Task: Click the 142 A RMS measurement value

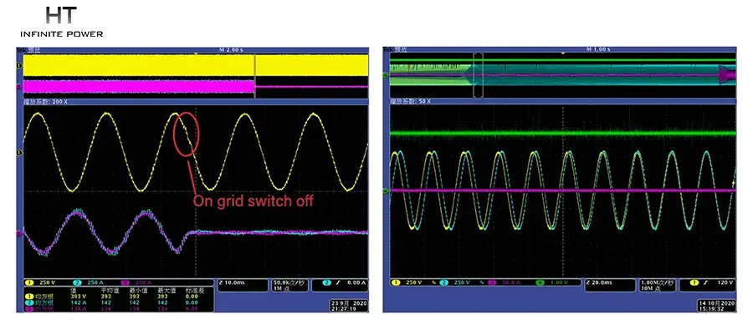Action: pos(79,303)
